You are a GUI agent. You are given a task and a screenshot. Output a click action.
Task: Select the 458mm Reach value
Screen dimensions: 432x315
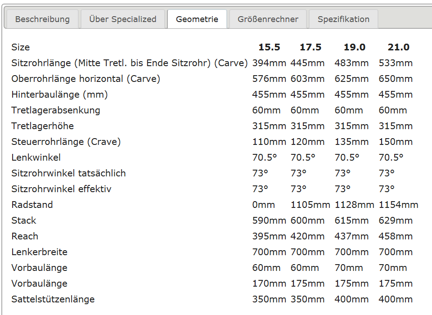pyautogui.click(x=396, y=236)
